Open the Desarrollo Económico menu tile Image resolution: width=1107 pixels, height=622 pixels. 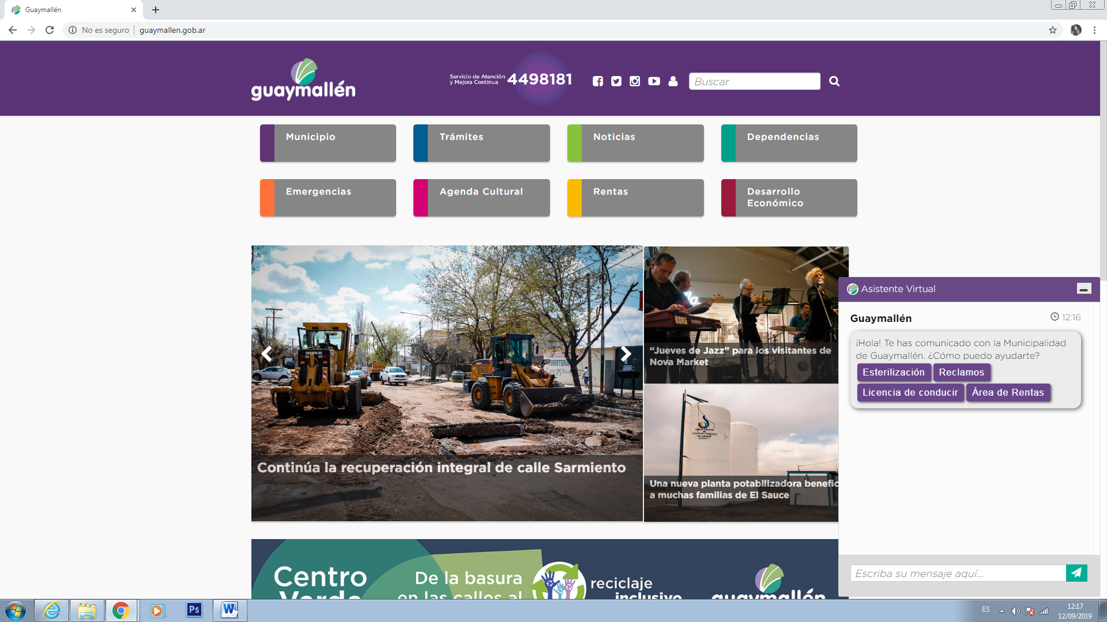(x=789, y=198)
